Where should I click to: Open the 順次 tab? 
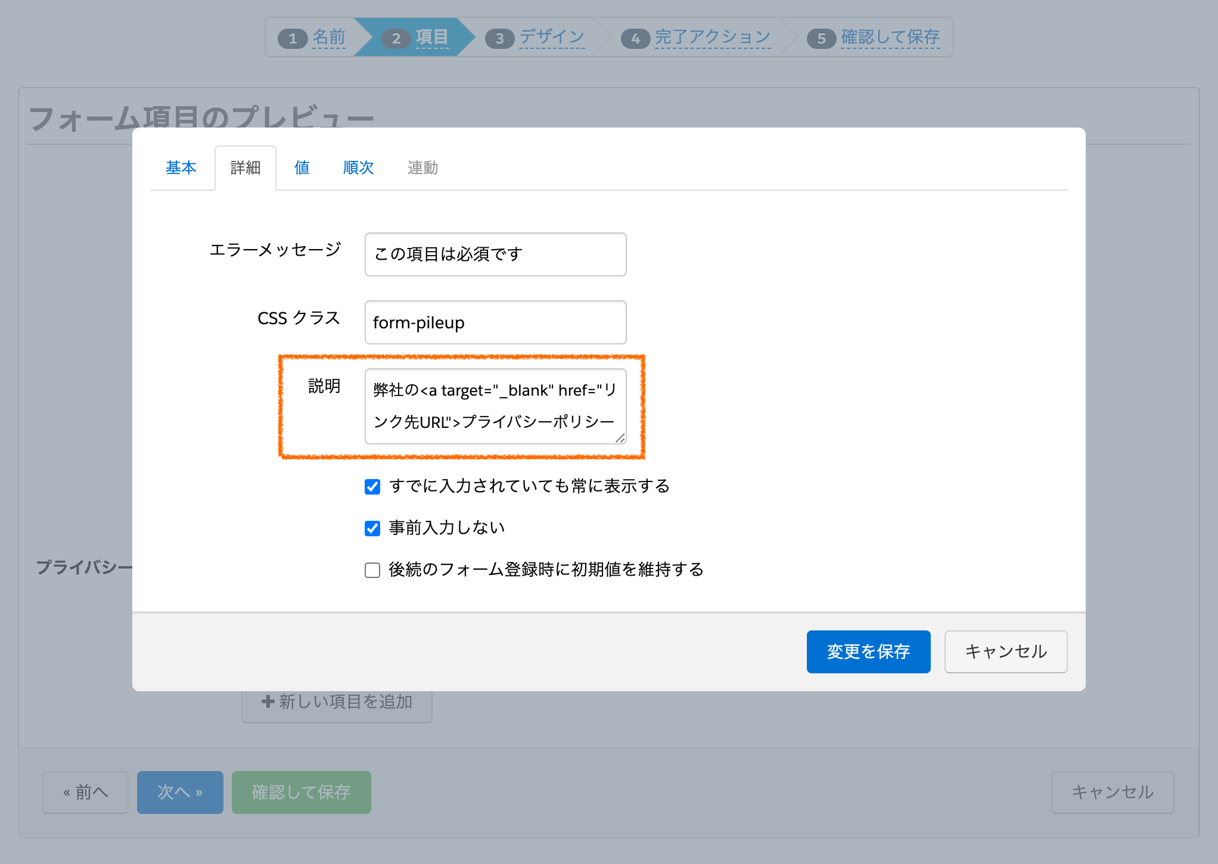coord(358,168)
